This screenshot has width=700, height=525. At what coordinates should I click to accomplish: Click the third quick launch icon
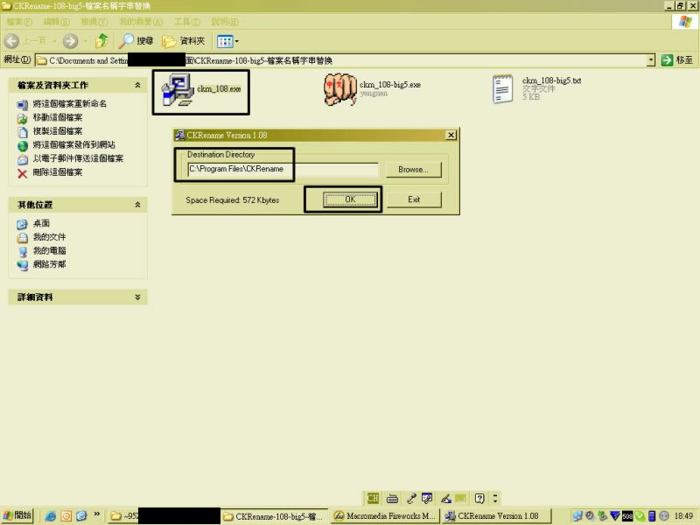(x=81, y=516)
